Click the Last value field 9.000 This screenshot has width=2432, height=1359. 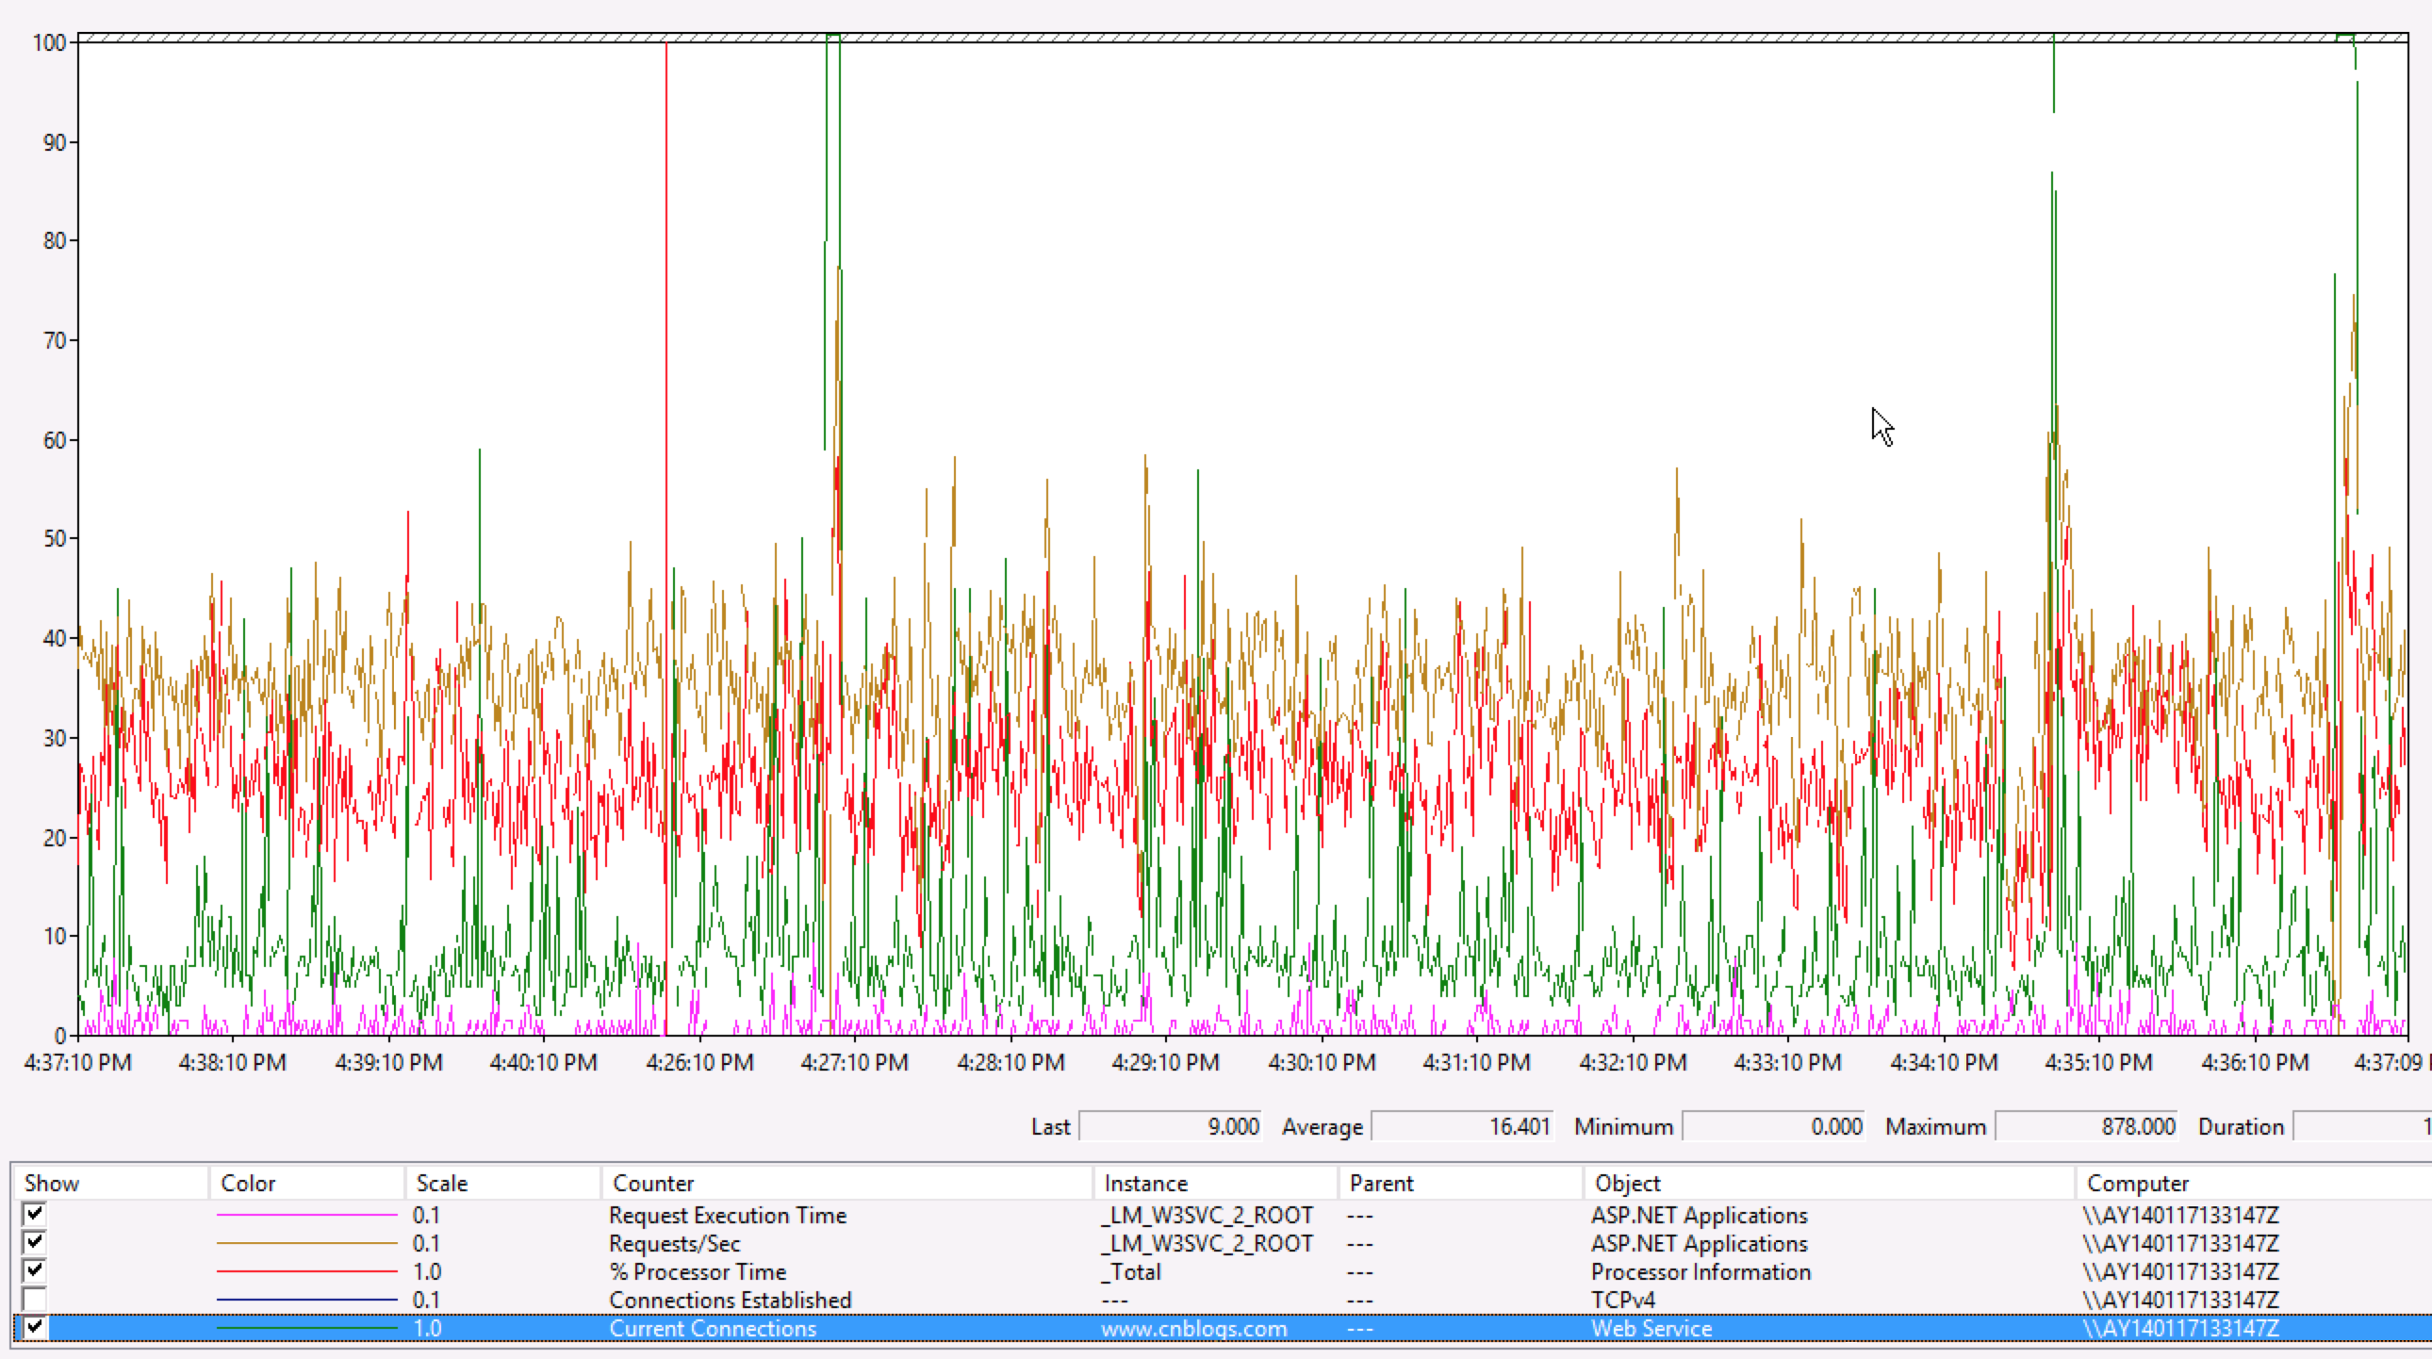1171,1126
